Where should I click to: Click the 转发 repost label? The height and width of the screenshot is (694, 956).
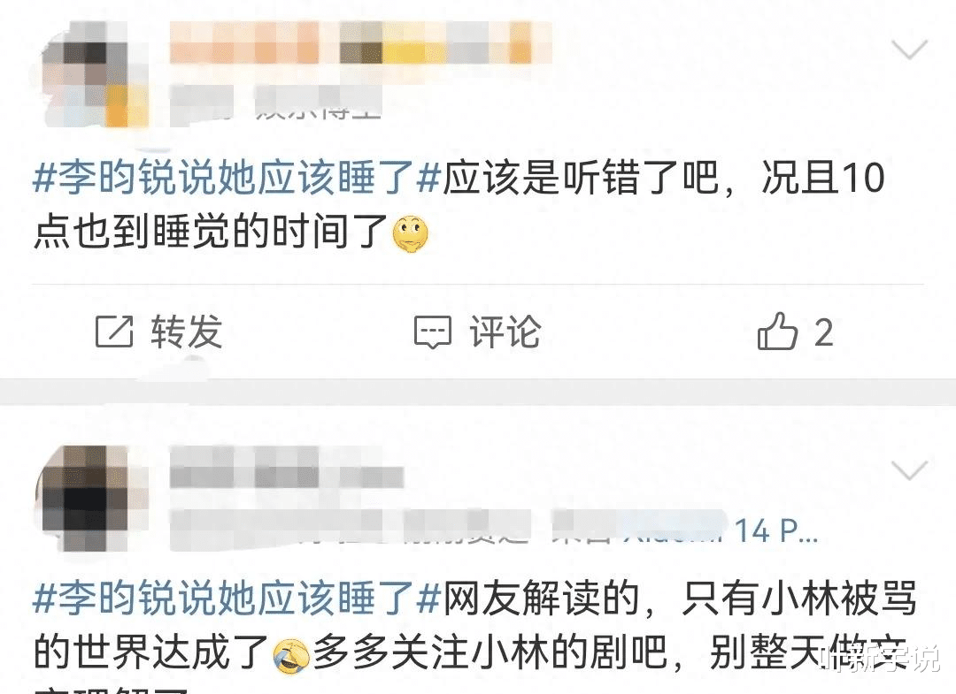point(187,332)
